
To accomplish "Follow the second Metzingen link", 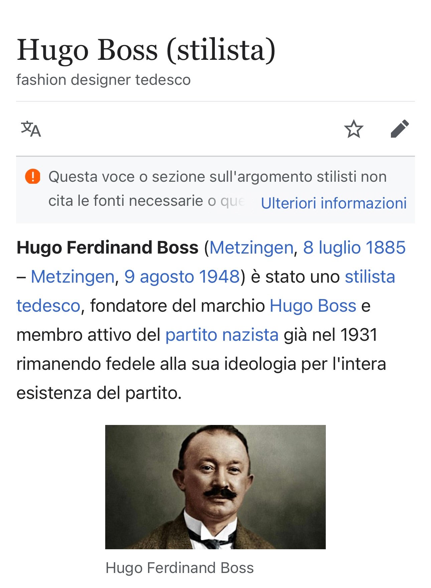I will pyautogui.click(x=73, y=277).
